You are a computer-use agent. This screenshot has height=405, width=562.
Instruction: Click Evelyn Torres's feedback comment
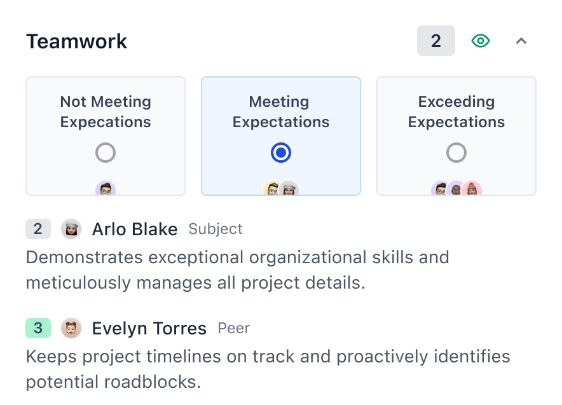click(268, 369)
